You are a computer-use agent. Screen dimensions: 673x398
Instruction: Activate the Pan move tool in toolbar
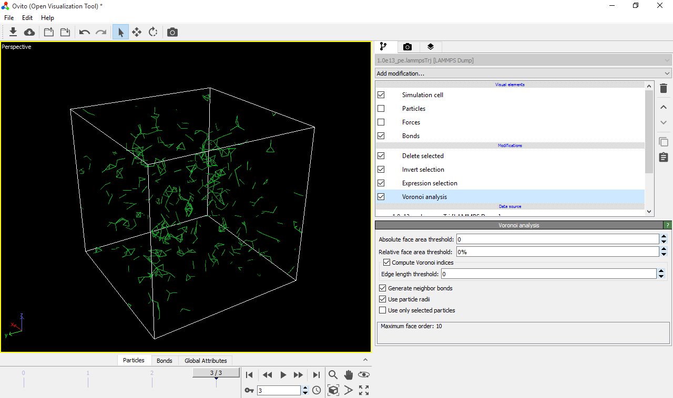pyautogui.click(x=137, y=32)
